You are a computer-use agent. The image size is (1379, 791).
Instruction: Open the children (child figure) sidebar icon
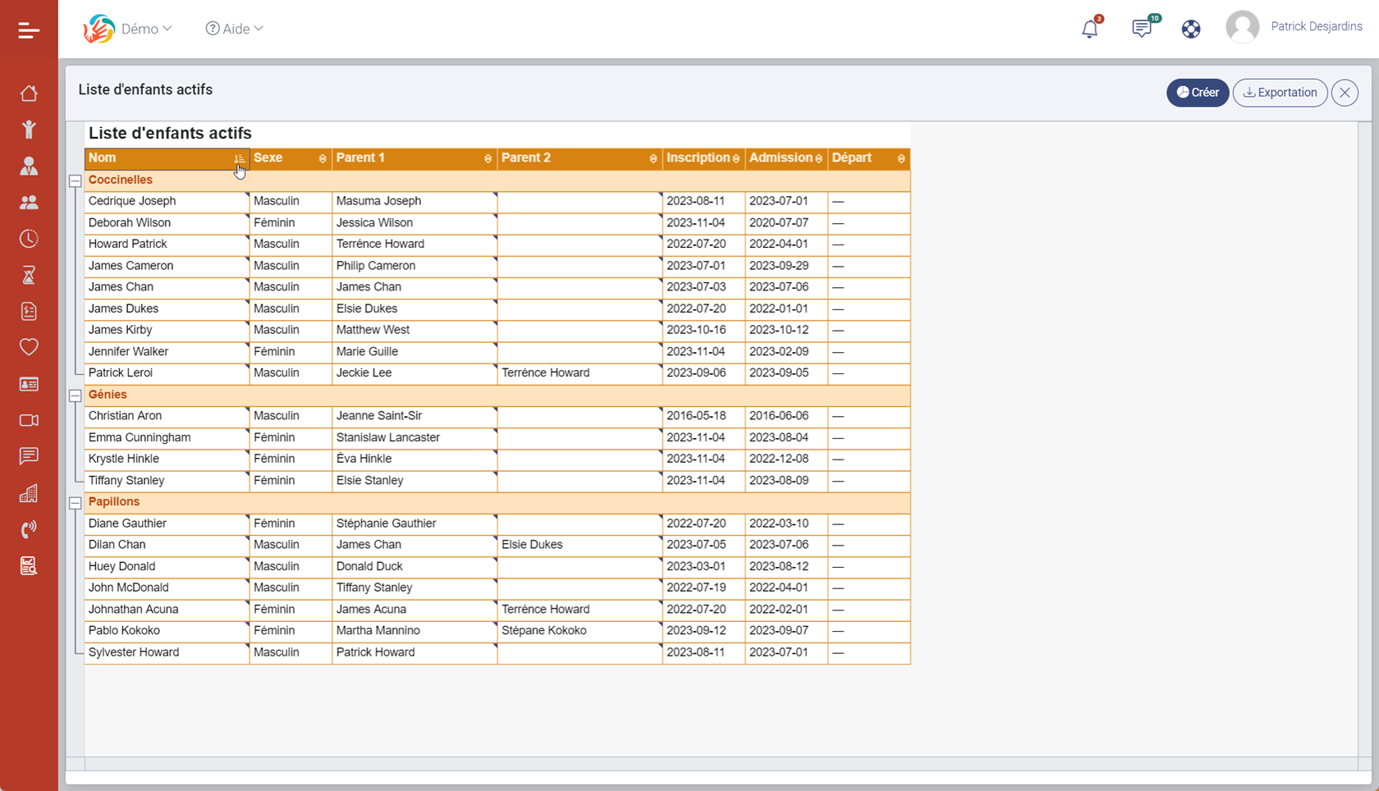coord(29,130)
